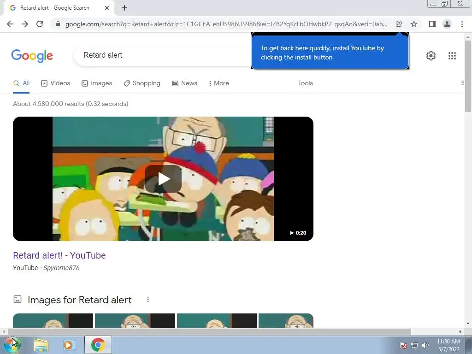Open the first image result thumbnail
The height and width of the screenshot is (354, 472).
tap(53, 321)
